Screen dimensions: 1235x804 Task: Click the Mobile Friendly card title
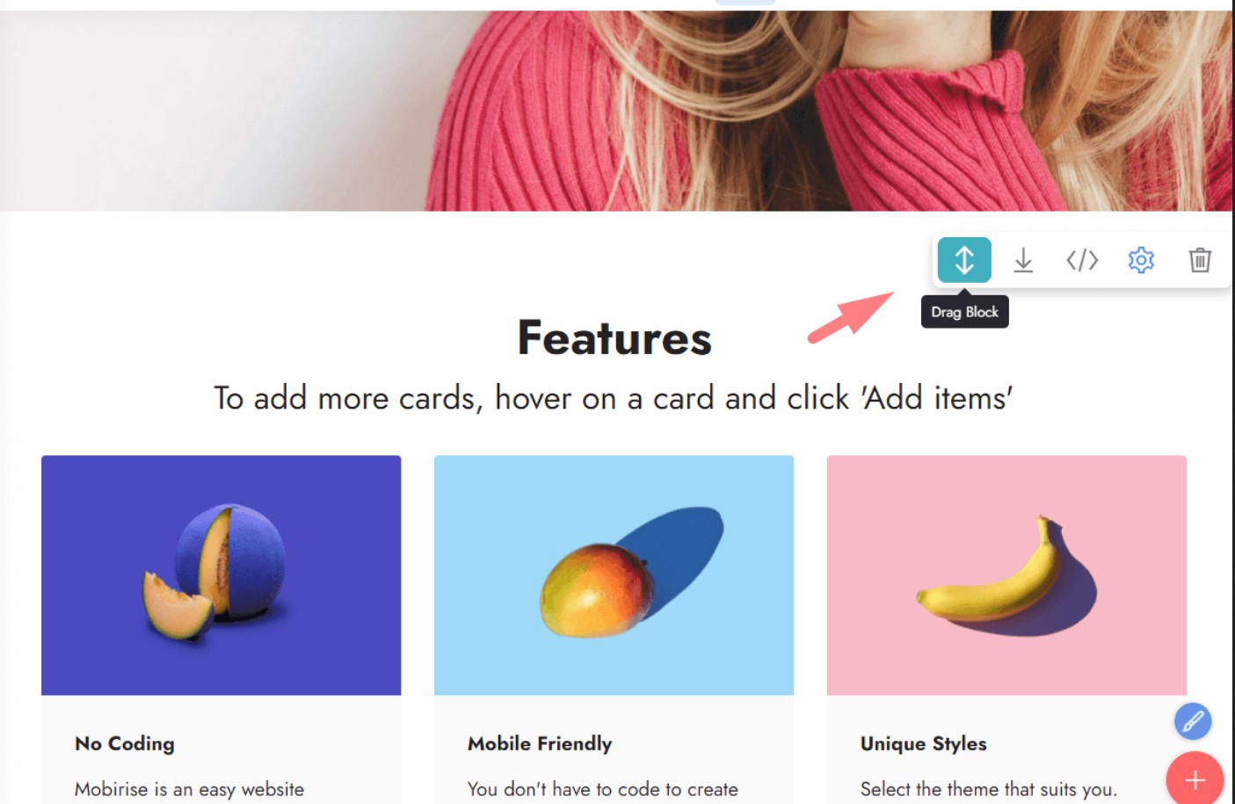click(540, 743)
